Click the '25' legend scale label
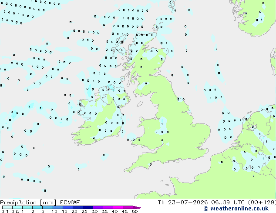 click(x=84, y=211)
